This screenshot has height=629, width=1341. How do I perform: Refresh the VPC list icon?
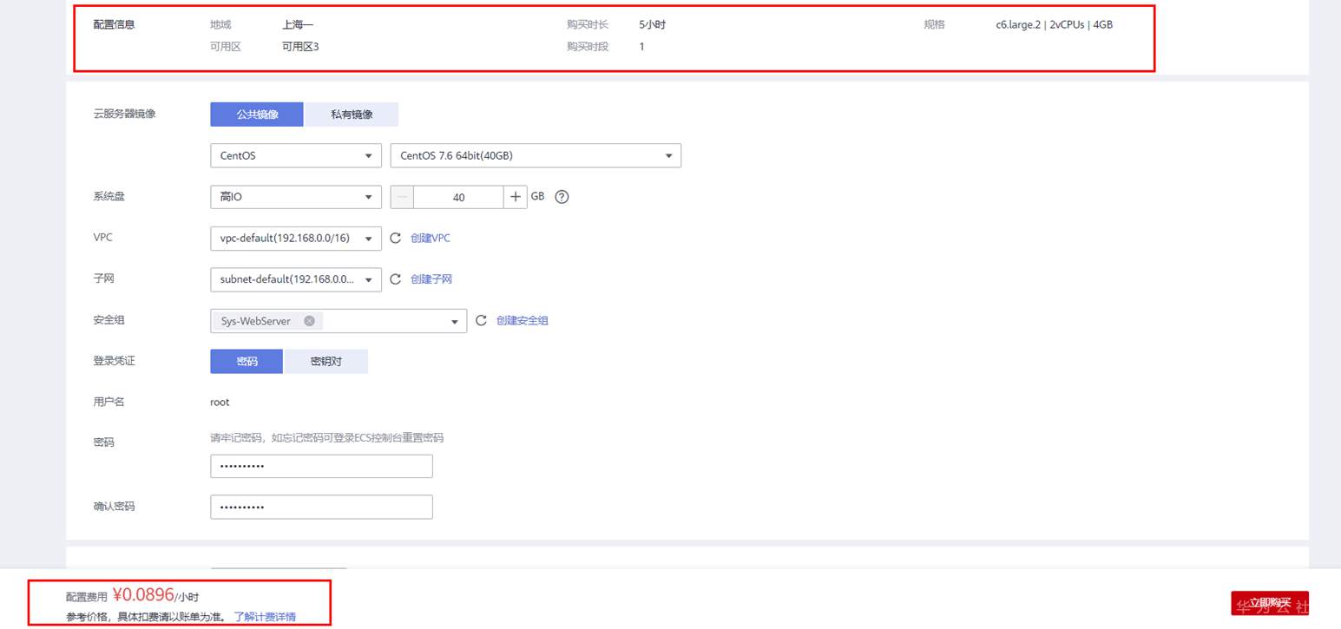point(395,238)
